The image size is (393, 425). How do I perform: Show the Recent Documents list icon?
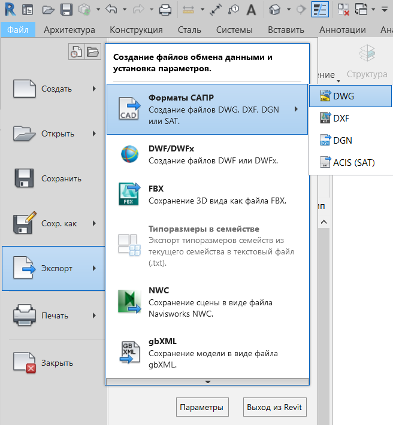coord(77,51)
